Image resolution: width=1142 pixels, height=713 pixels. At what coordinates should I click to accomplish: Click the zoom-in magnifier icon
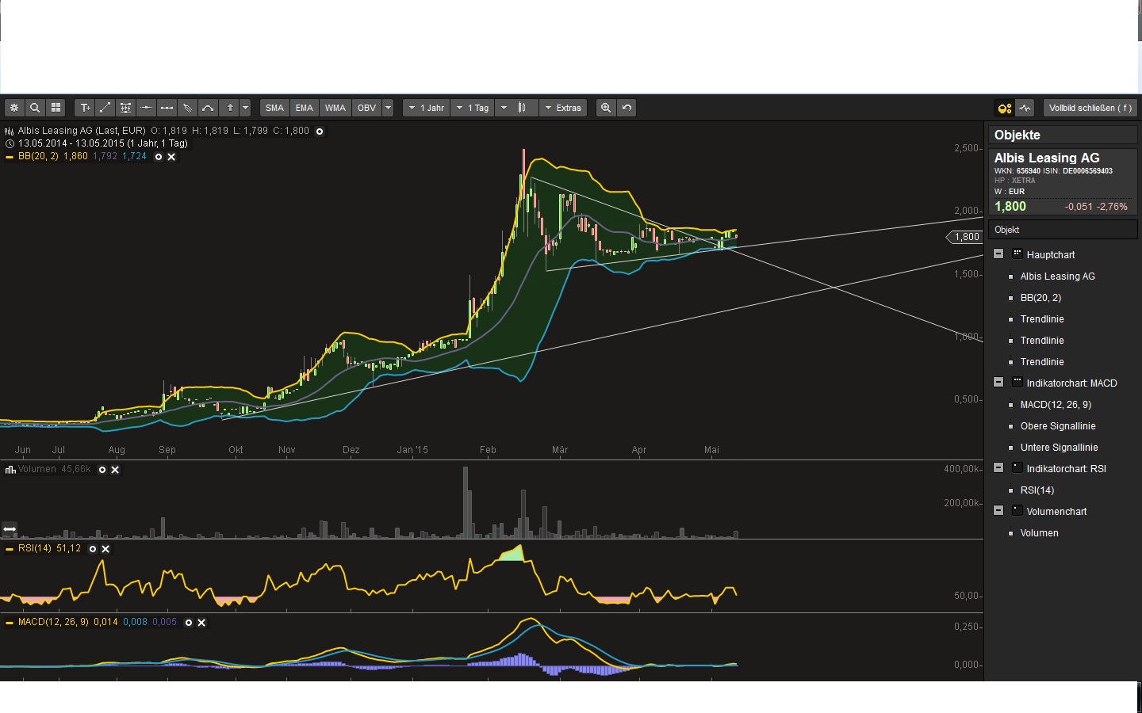click(606, 108)
